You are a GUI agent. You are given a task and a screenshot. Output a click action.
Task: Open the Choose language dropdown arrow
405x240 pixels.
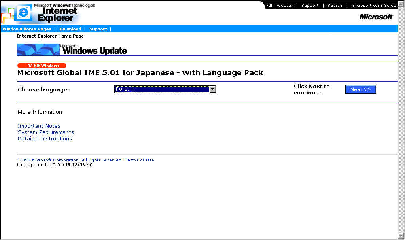tap(212, 89)
